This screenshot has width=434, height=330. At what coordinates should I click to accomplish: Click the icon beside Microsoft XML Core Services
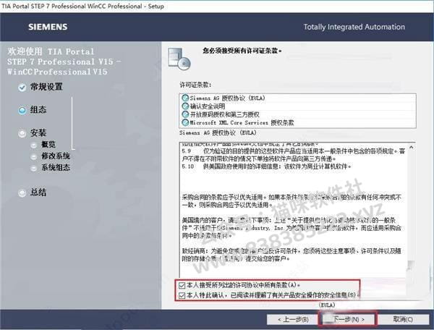pyautogui.click(x=185, y=122)
